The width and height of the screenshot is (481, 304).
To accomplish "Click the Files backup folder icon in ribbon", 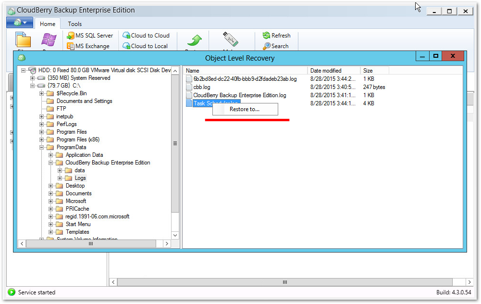I will (24, 40).
